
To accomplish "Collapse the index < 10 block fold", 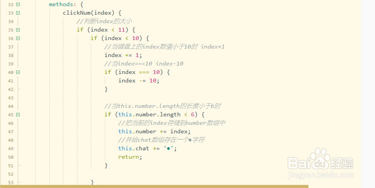I will coord(18,38).
